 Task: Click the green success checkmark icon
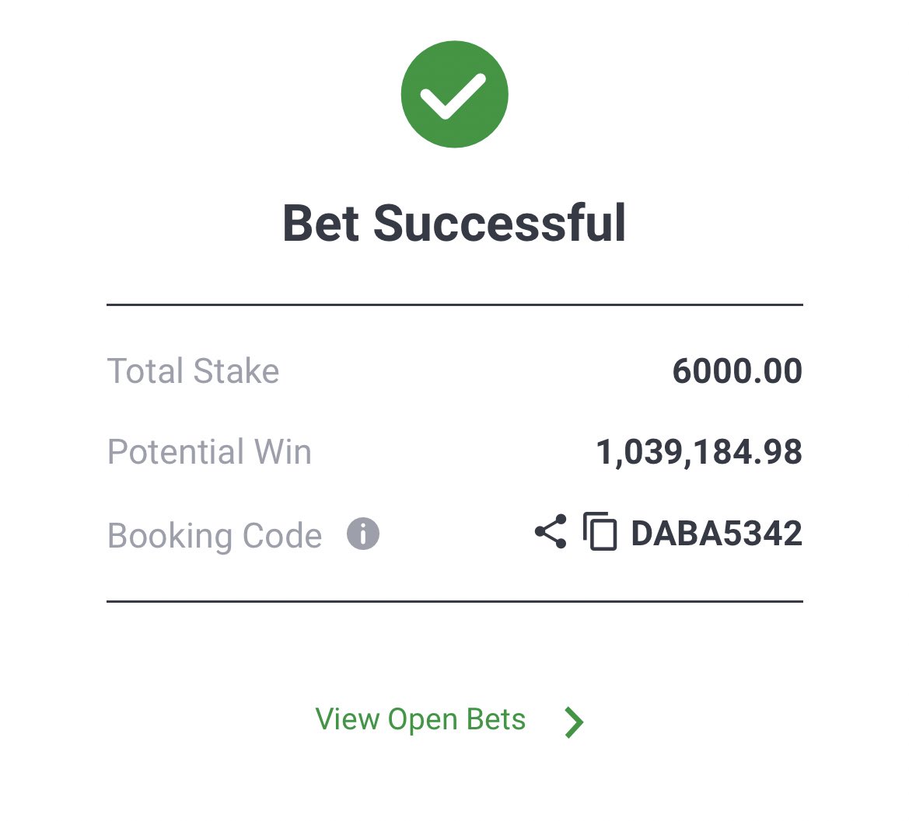454,95
